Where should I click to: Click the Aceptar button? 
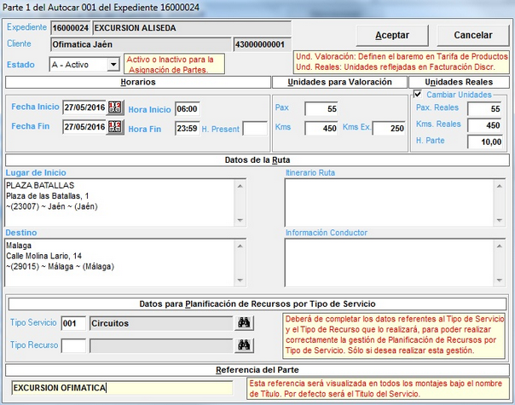coord(392,35)
